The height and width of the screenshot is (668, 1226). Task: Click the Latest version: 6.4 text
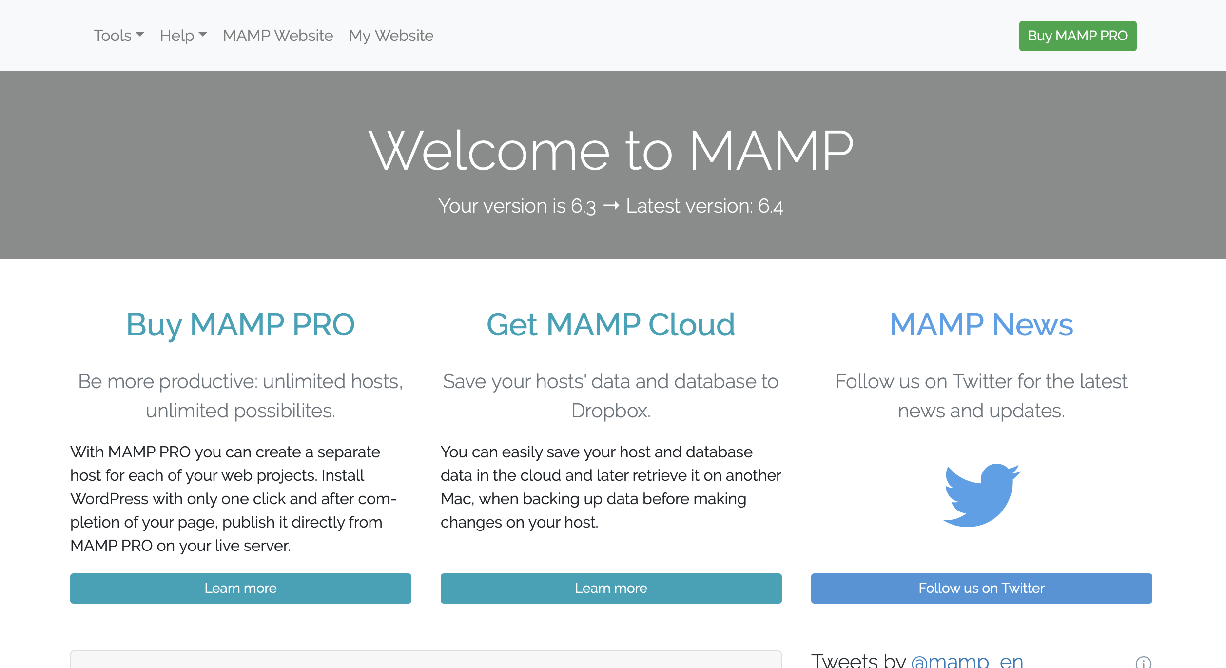point(705,206)
